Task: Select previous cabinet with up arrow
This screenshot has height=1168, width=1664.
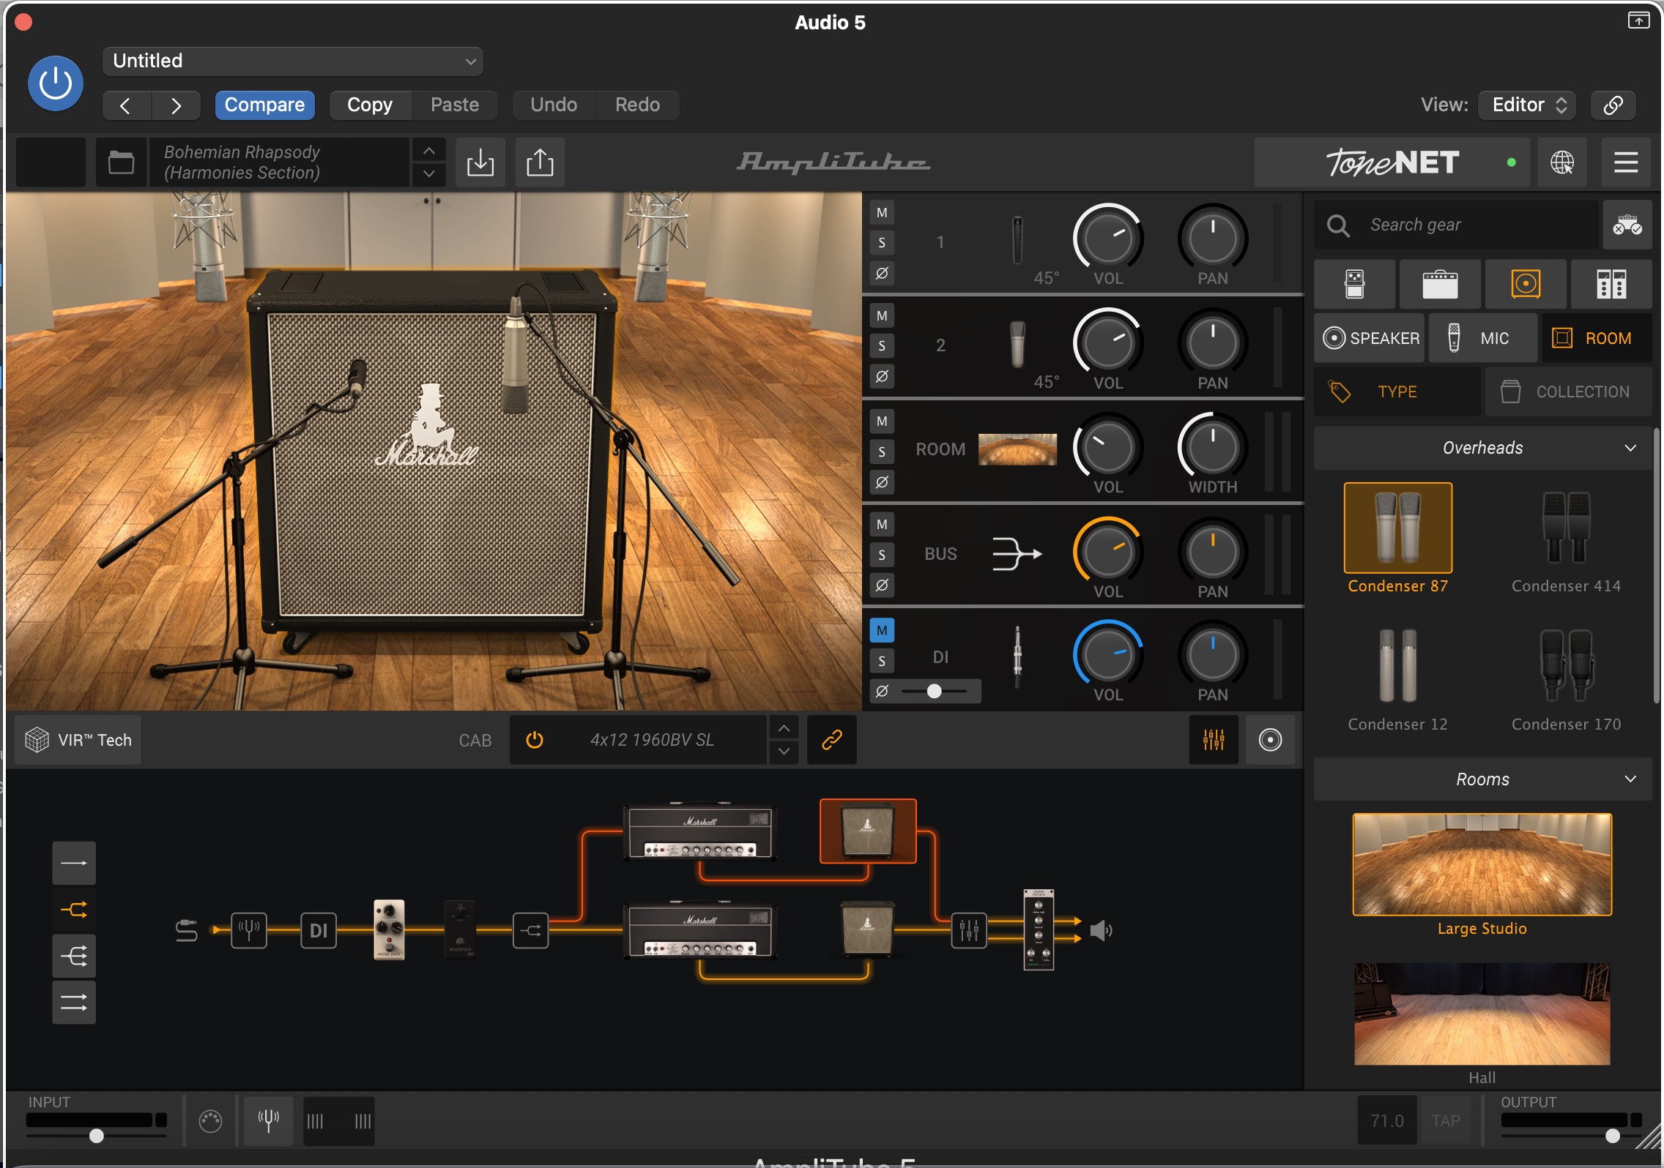Action: point(784,729)
